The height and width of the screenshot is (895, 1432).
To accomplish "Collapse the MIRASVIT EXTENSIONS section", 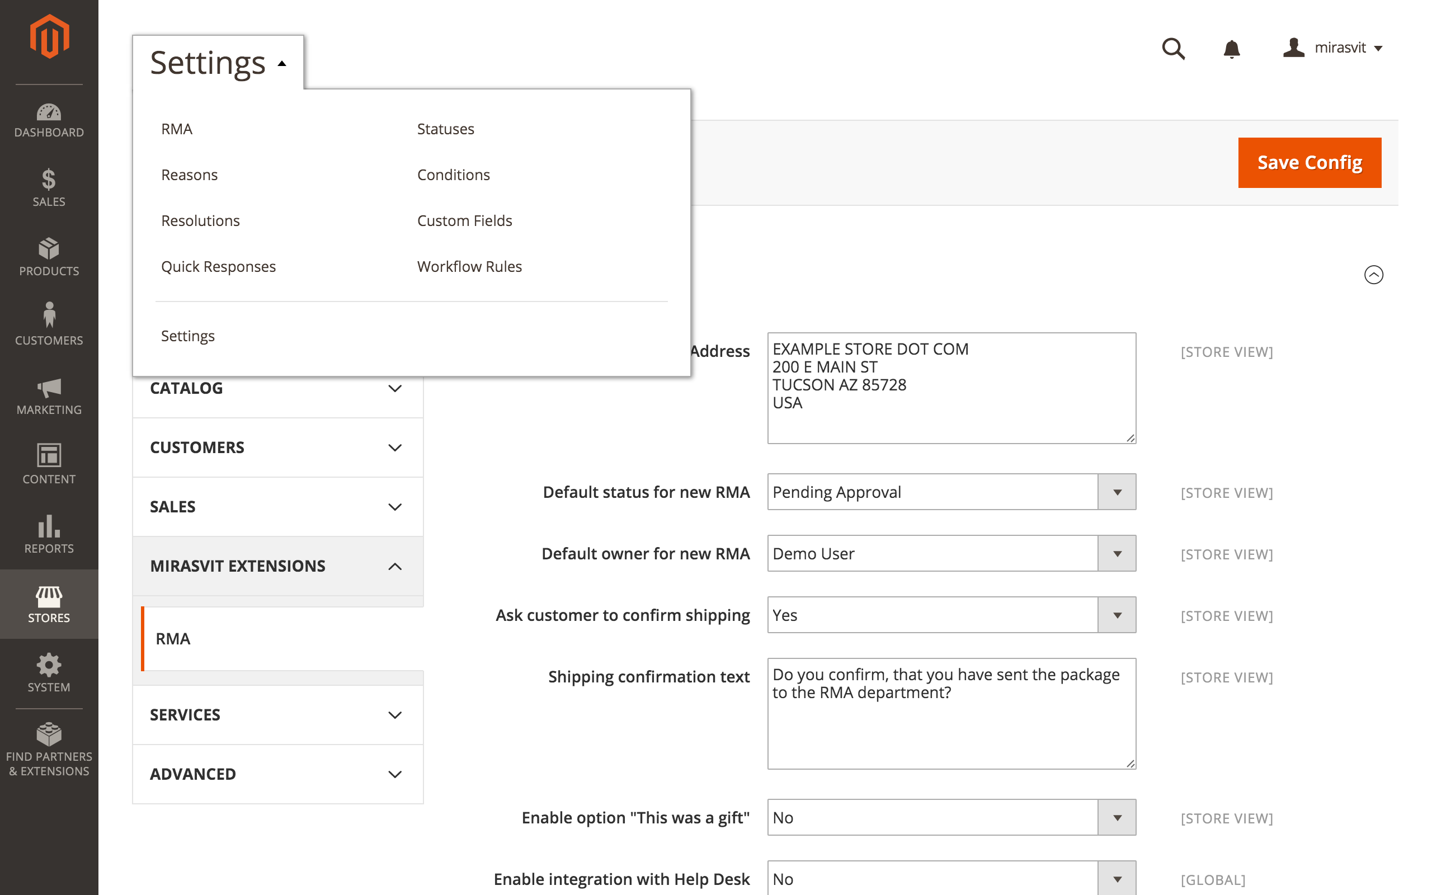I will tap(277, 566).
